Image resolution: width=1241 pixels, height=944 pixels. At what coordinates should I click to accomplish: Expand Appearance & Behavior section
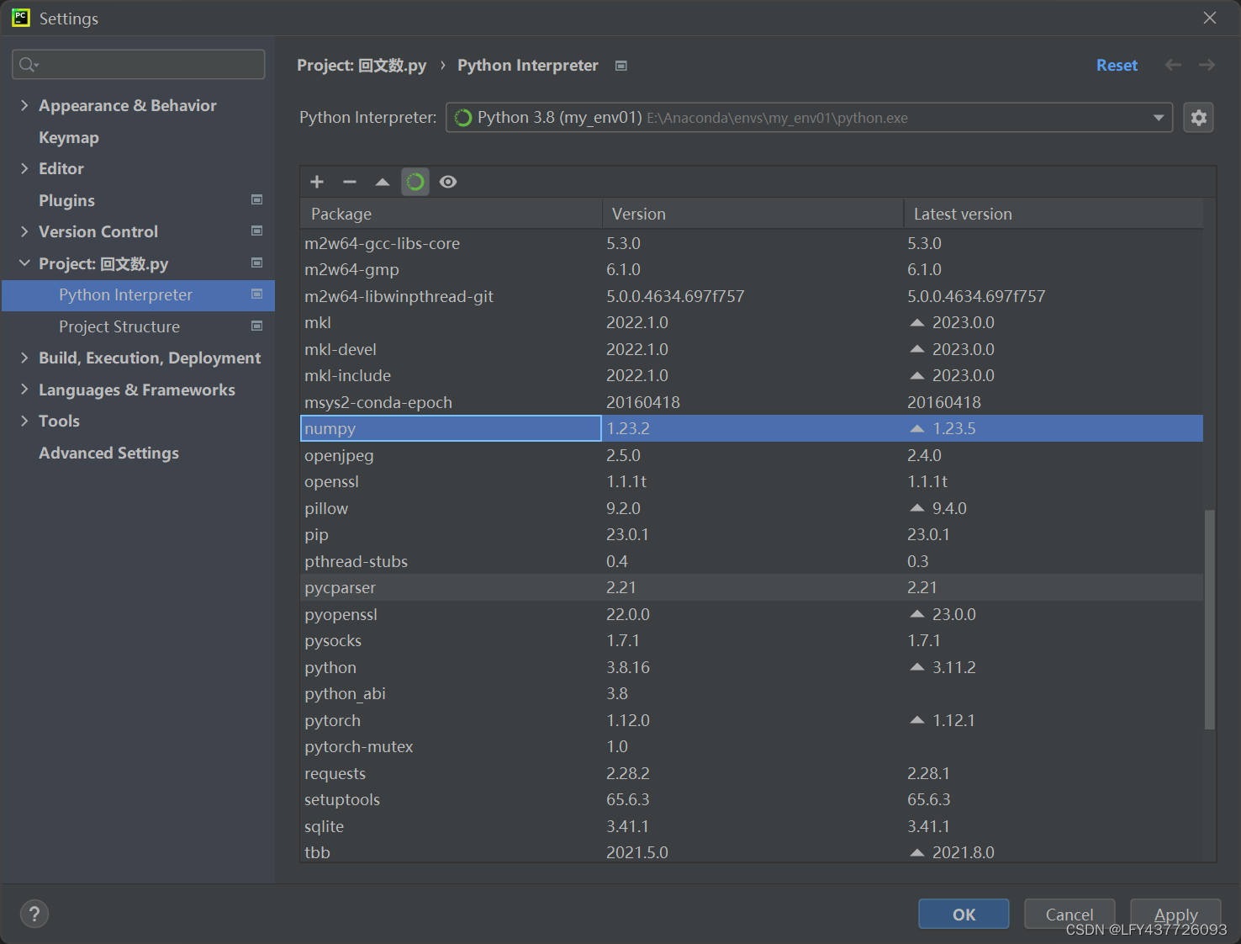click(x=24, y=105)
